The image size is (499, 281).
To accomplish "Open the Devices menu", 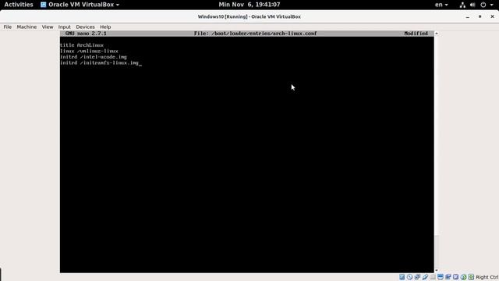I will click(x=85, y=27).
